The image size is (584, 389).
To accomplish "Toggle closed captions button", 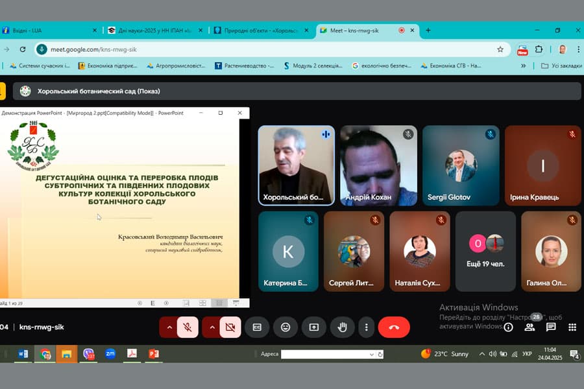I will pyautogui.click(x=257, y=327).
